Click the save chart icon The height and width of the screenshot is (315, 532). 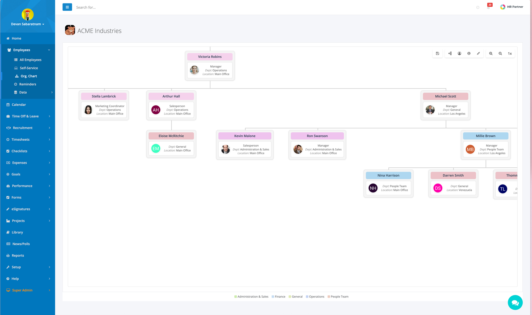(437, 53)
